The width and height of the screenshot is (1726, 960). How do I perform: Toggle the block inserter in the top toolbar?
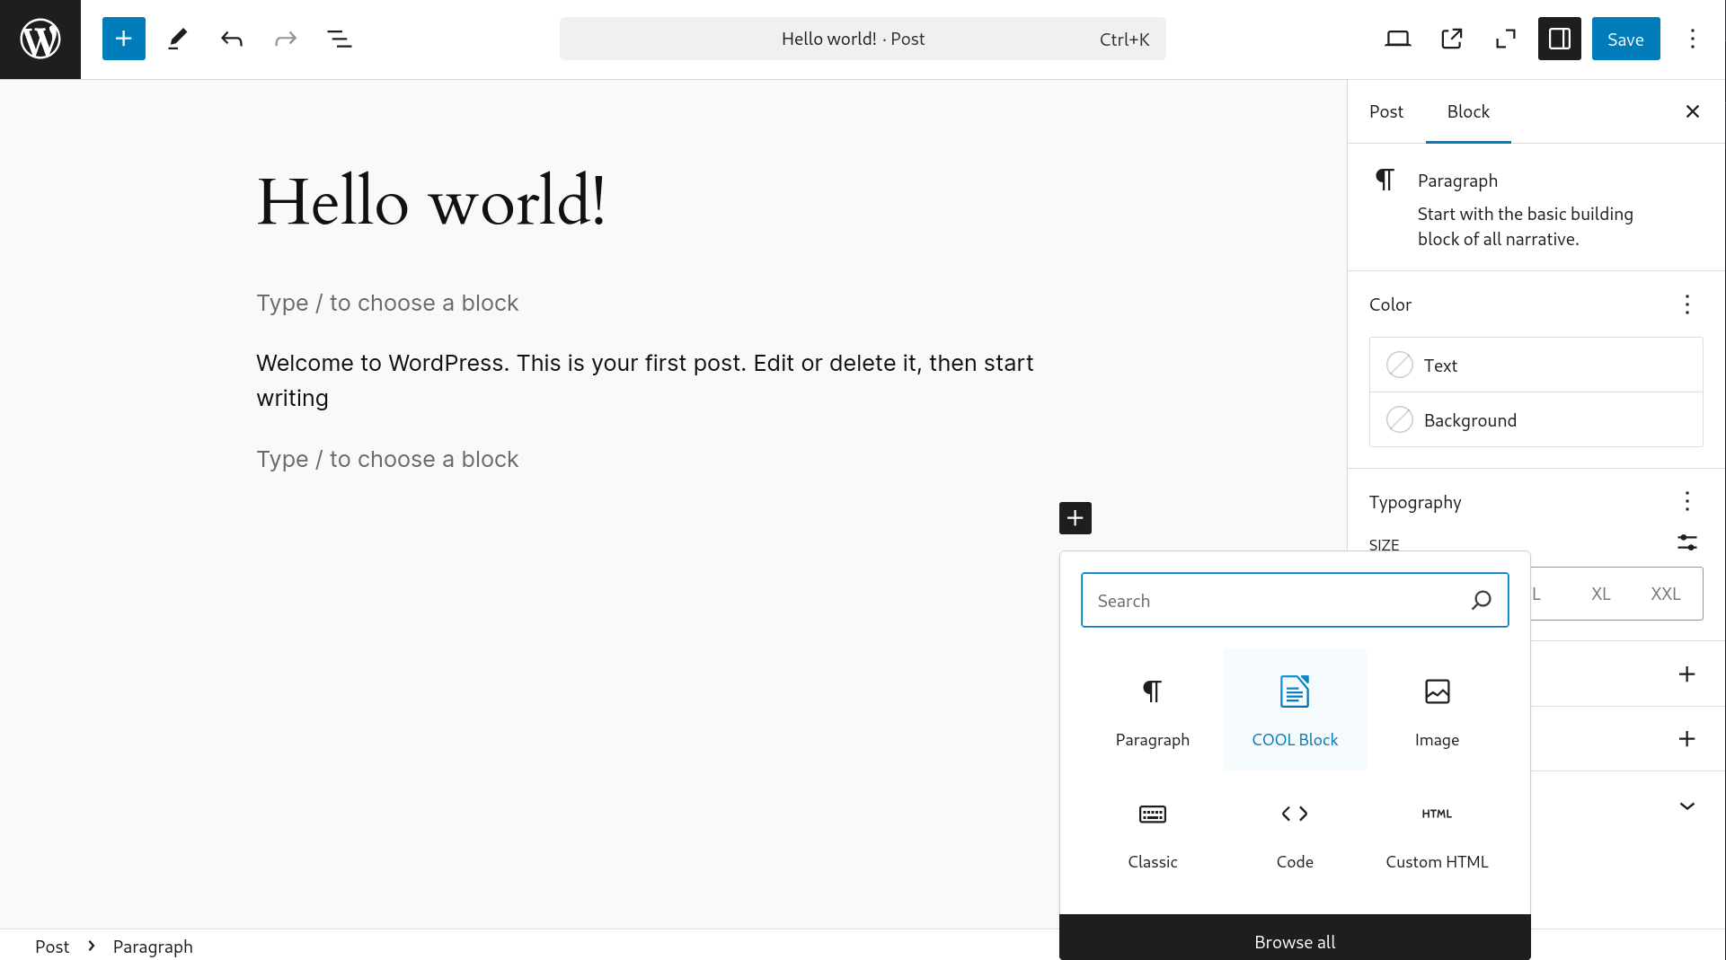[x=124, y=40]
